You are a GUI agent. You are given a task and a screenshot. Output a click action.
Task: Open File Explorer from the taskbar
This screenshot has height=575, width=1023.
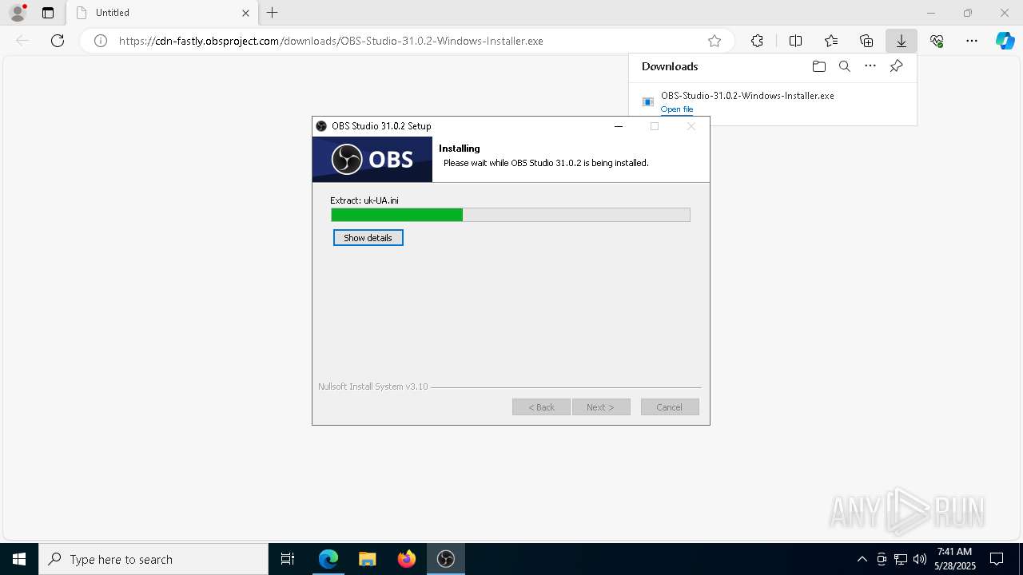[x=368, y=559]
